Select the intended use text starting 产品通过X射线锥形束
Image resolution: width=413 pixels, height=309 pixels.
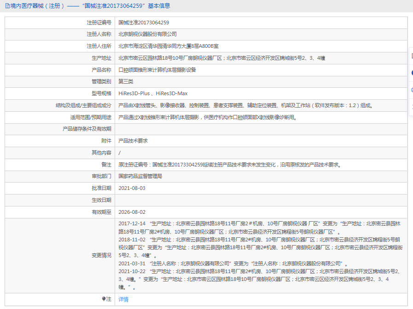point(208,117)
